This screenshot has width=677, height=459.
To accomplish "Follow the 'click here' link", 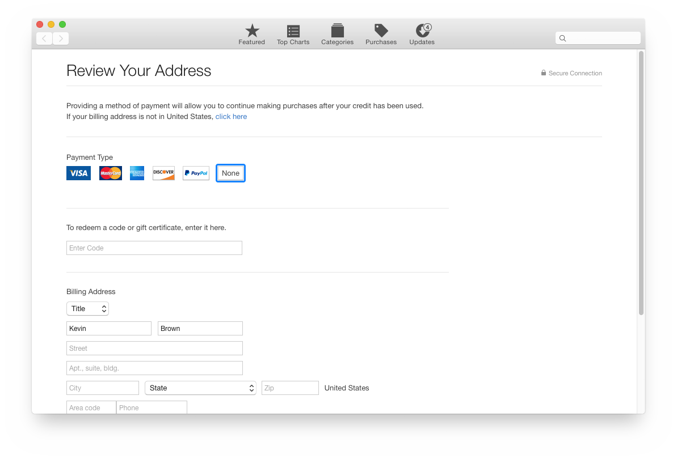I will point(231,117).
